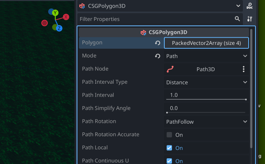Image resolution: width=265 pixels, height=164 pixels.
Task: Collapse the CSGPolygon3D section header
Action: (x=164, y=32)
